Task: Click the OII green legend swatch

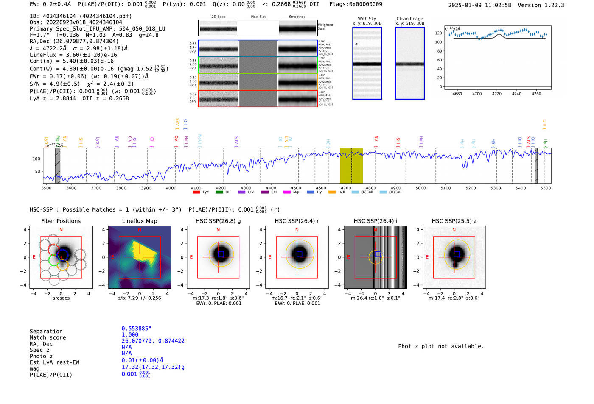Action: [219, 192]
